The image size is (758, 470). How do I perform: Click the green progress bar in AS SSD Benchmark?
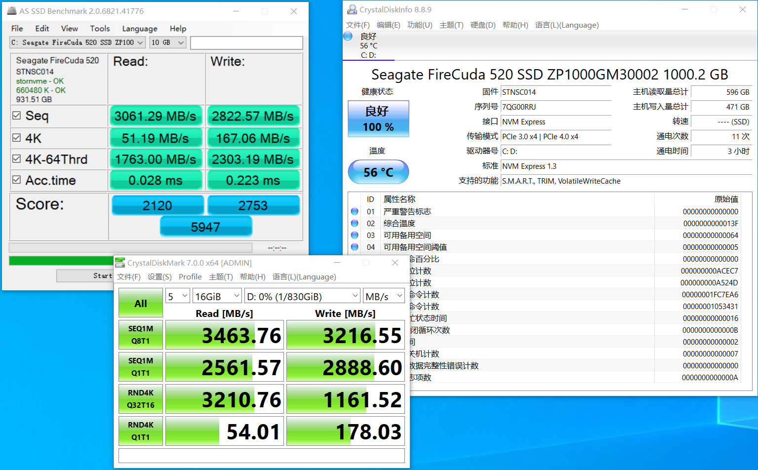(61, 261)
